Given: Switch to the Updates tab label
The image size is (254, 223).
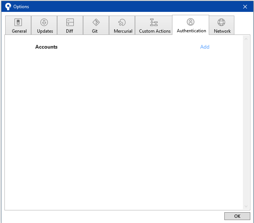Looking at the screenshot, I should [45, 31].
